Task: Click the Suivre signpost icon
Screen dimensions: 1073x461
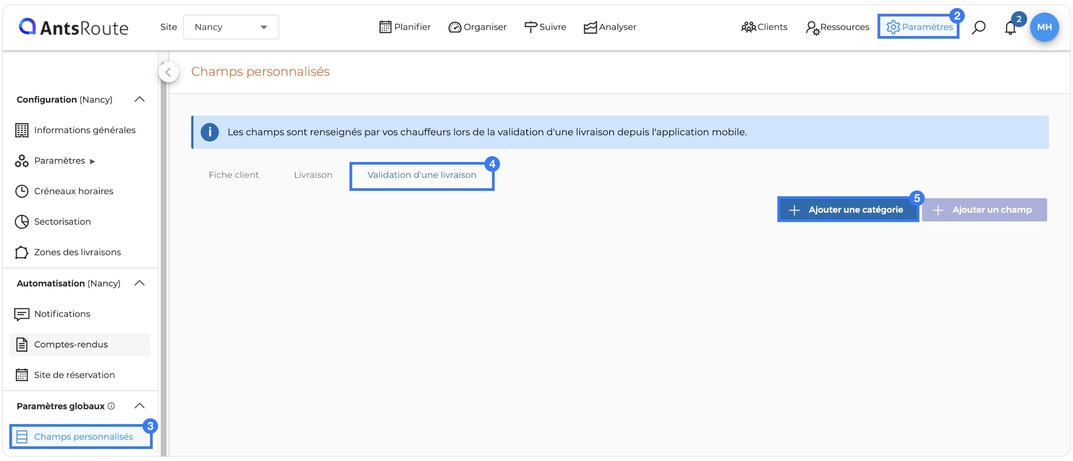Action: (x=531, y=27)
